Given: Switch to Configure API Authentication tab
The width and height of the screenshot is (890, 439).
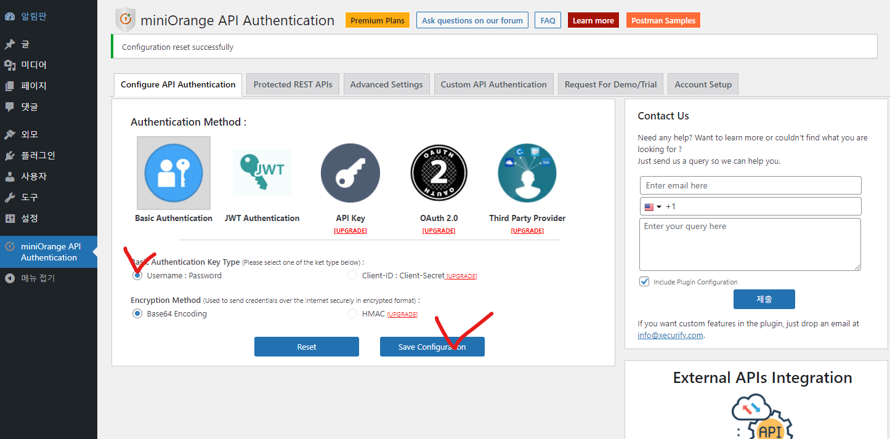Looking at the screenshot, I should [178, 84].
